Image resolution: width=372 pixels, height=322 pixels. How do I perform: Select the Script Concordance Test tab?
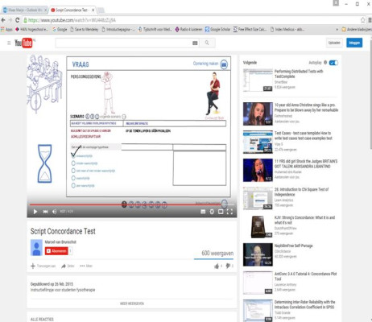pos(72,10)
